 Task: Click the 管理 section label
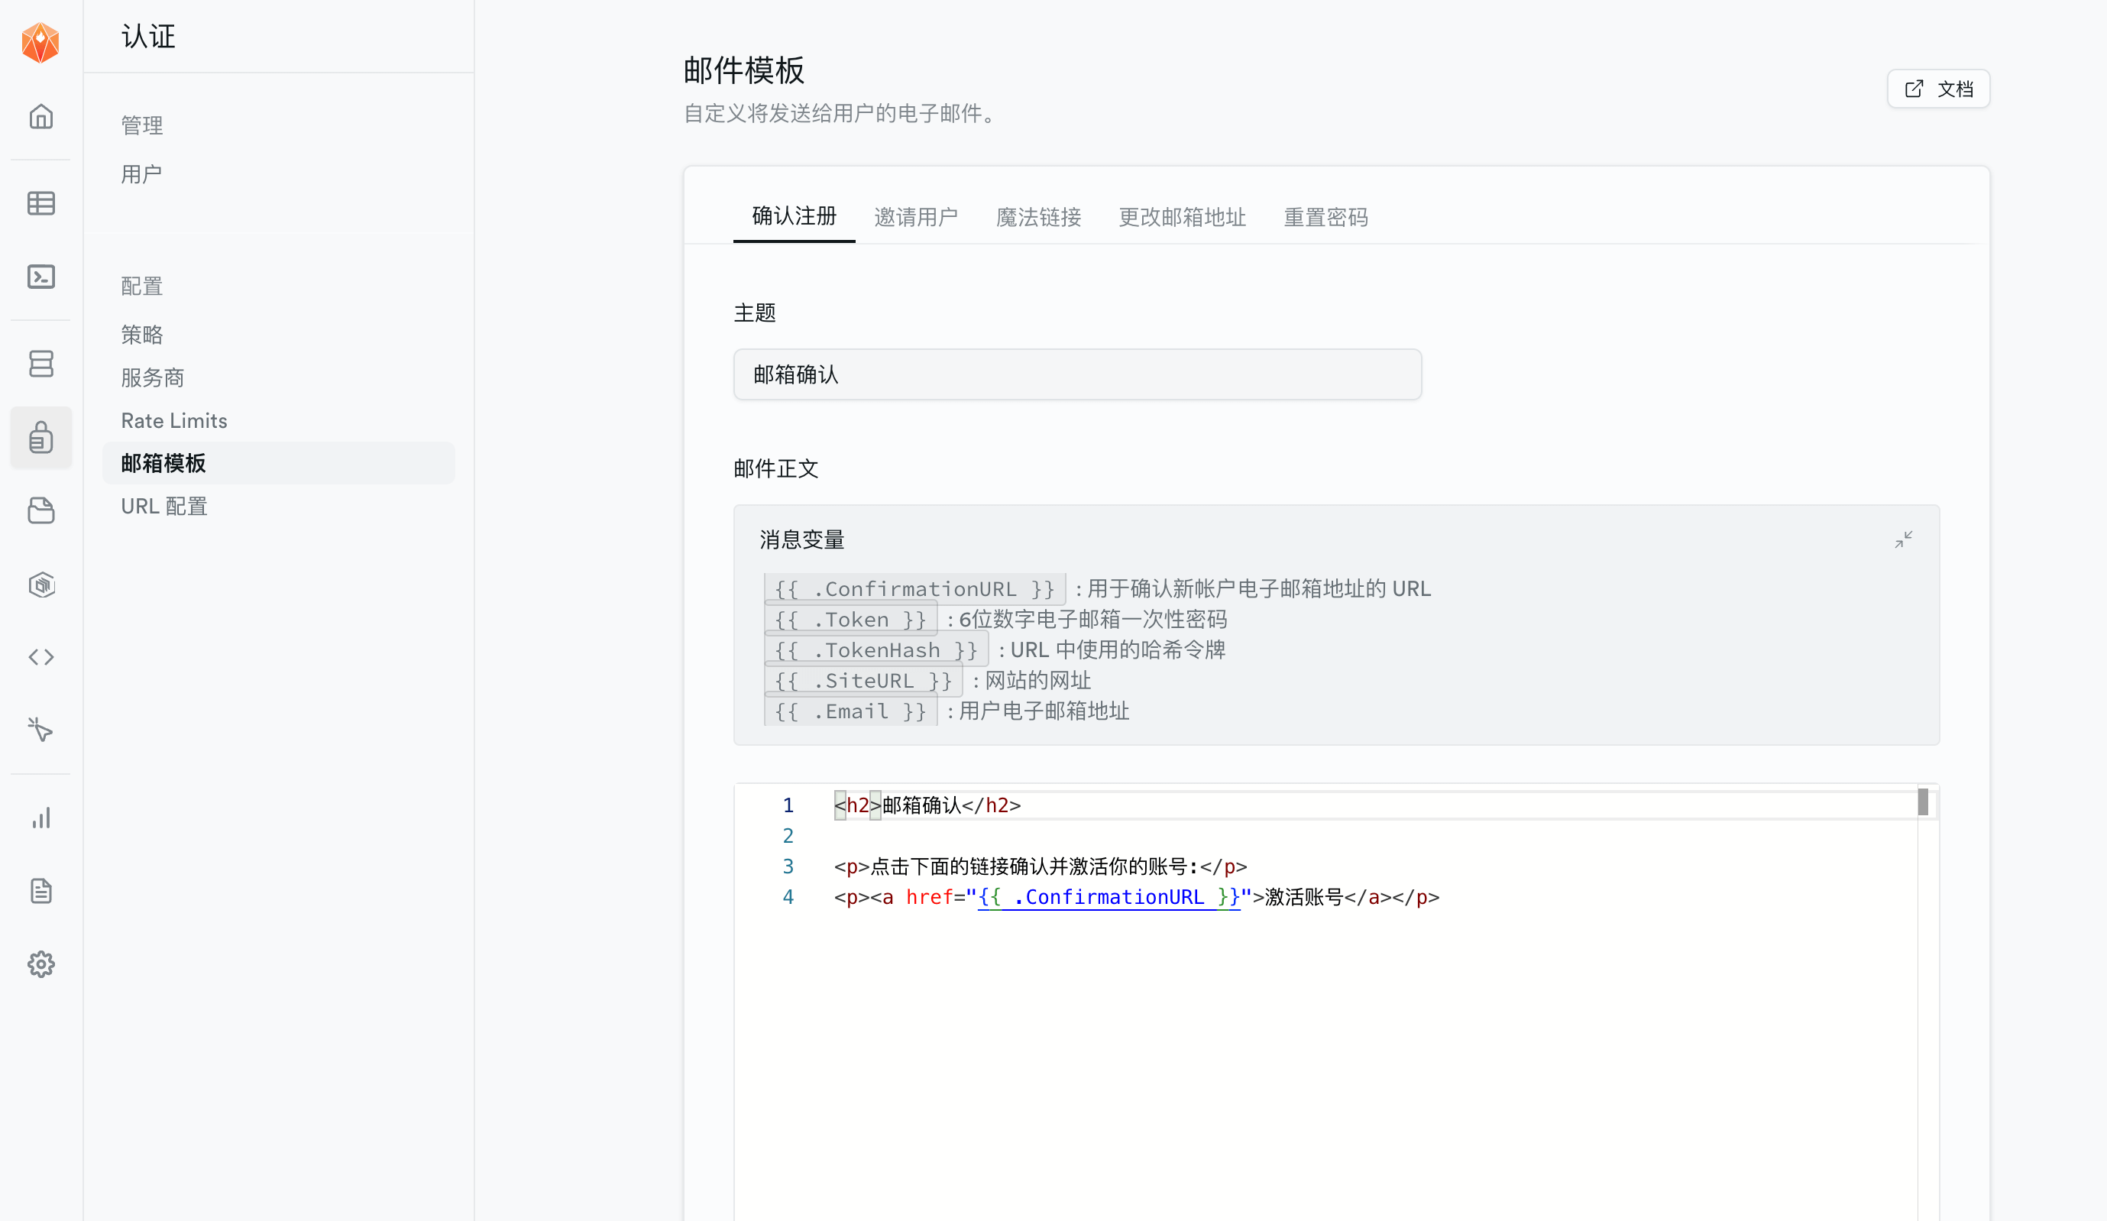coord(141,125)
